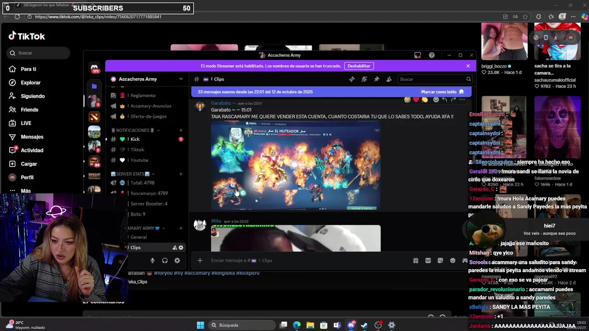Open Discord inbox icon in title bar
Viewport: 589px width, 331px height.
tap(417, 55)
